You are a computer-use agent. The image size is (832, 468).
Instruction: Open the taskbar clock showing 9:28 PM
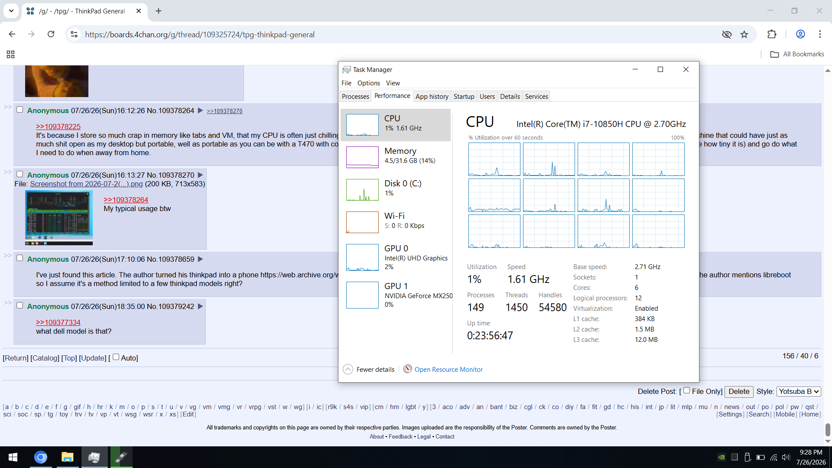point(811,457)
